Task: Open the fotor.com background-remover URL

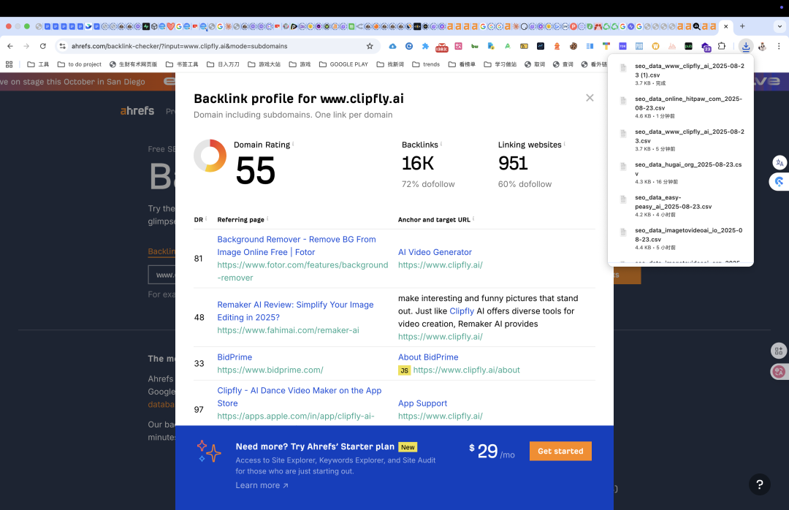Action: (x=302, y=271)
